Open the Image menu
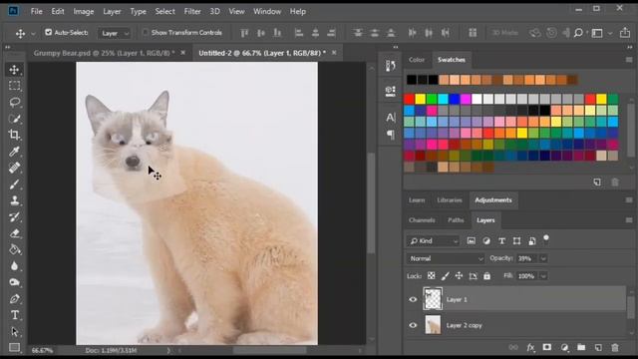The width and height of the screenshot is (638, 359). [84, 11]
